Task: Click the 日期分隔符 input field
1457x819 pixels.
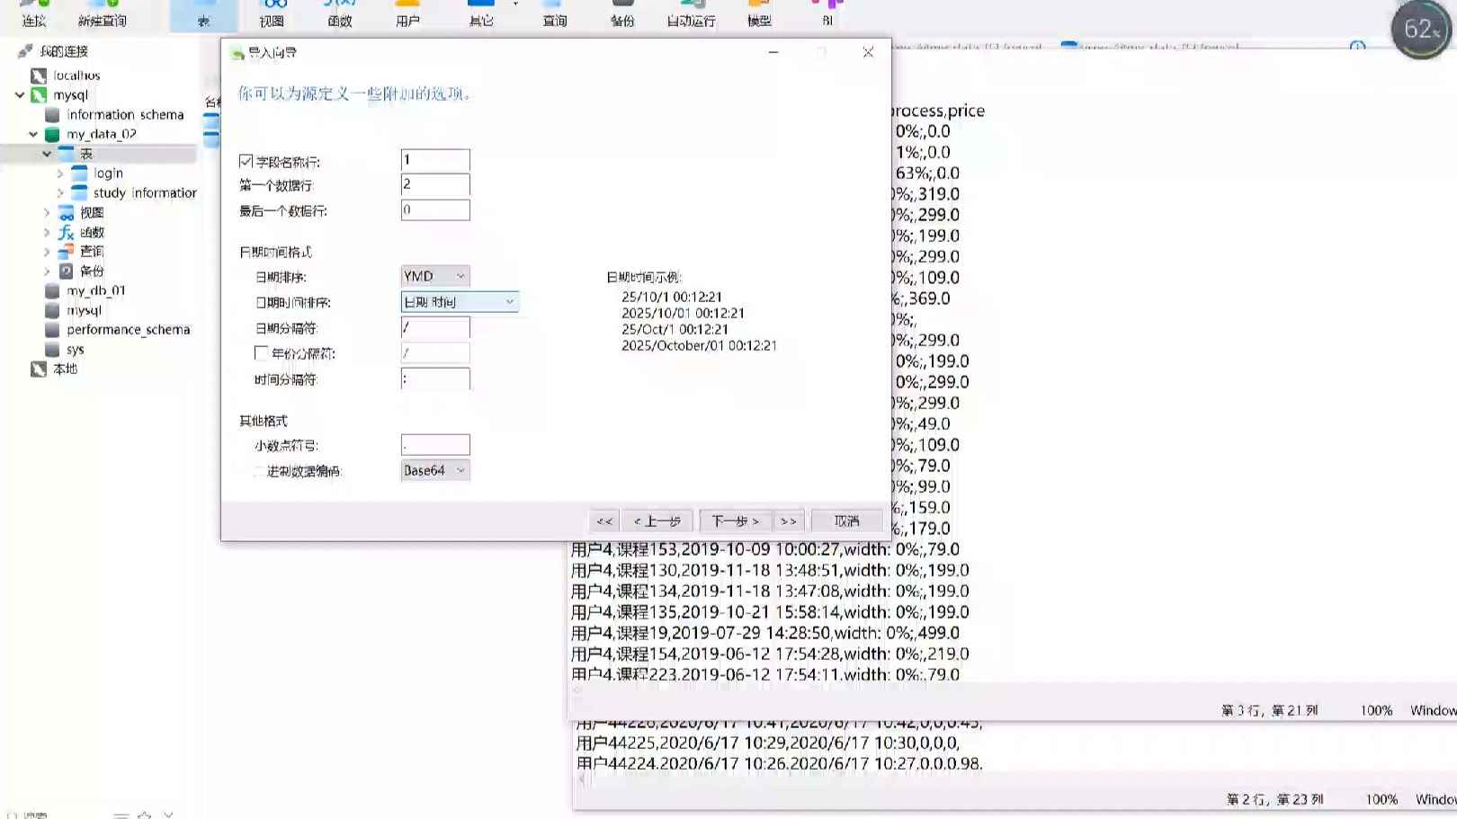Action: [x=435, y=328]
